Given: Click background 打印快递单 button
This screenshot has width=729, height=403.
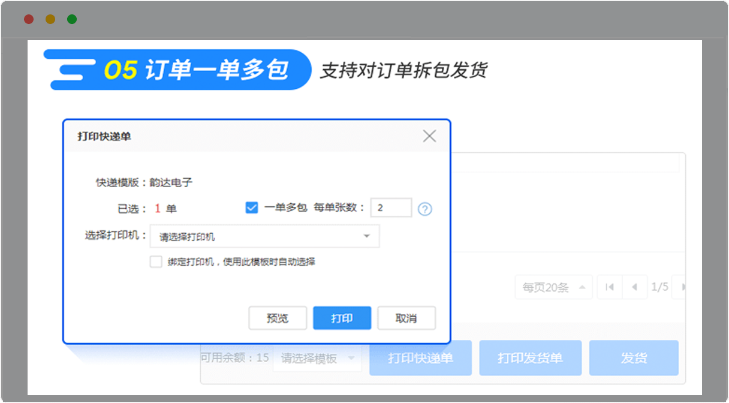Looking at the screenshot, I should (x=420, y=358).
